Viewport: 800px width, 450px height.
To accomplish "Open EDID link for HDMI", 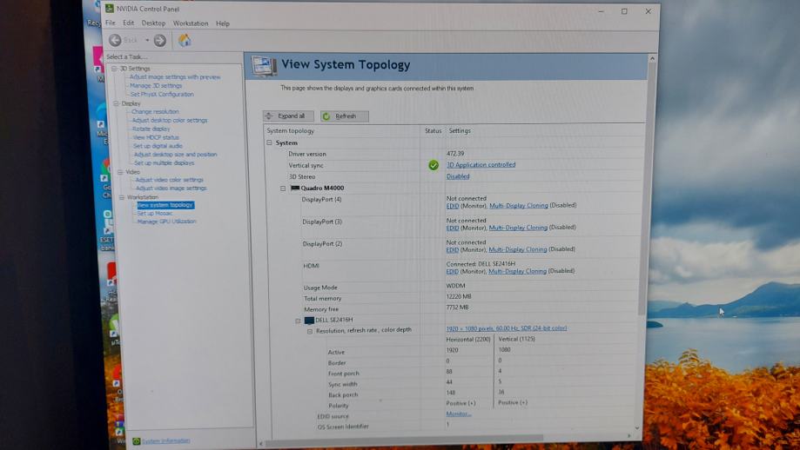I will [452, 271].
